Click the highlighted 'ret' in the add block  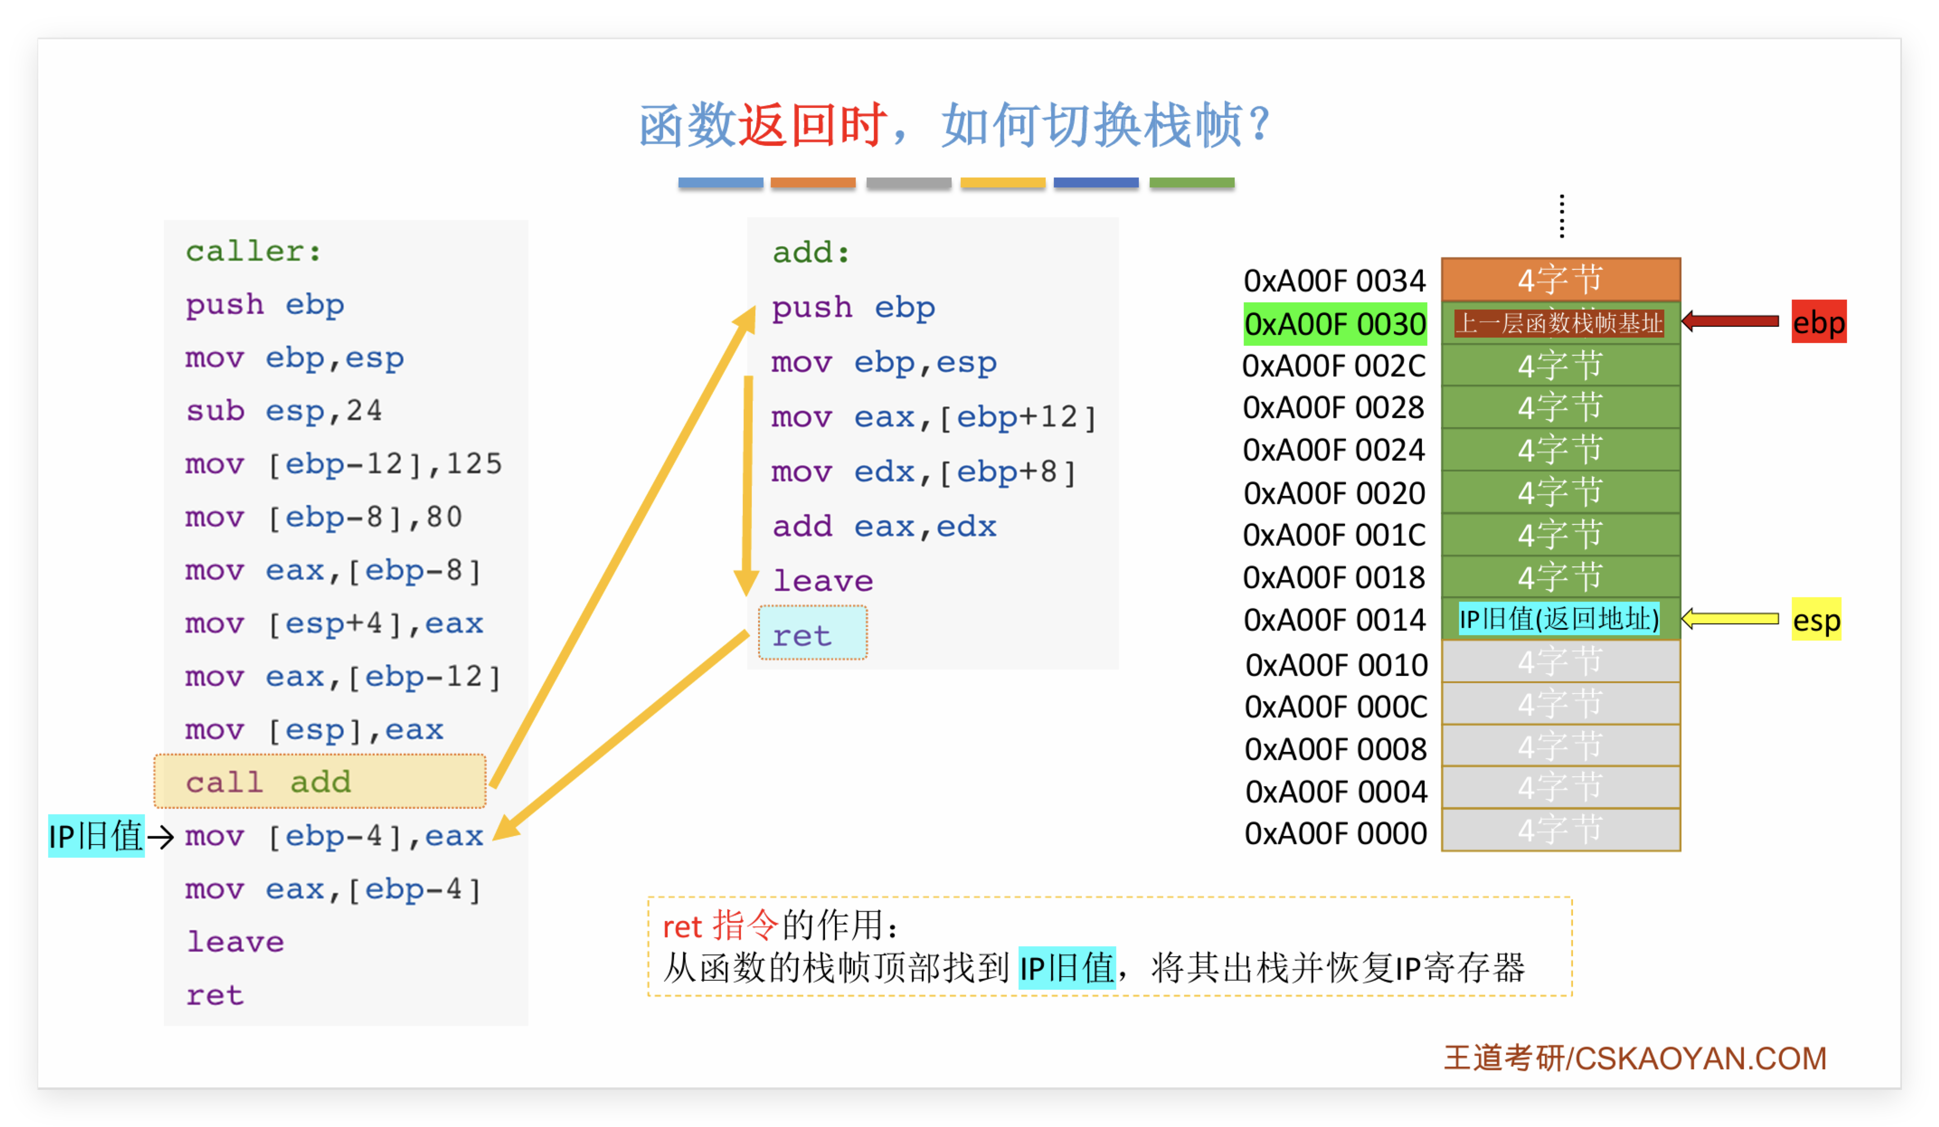pyautogui.click(x=813, y=632)
